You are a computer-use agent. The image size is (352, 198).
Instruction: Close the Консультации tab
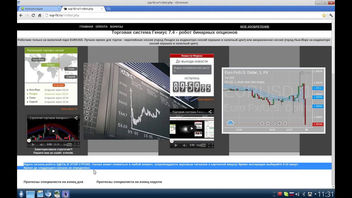pyautogui.click(x=59, y=9)
